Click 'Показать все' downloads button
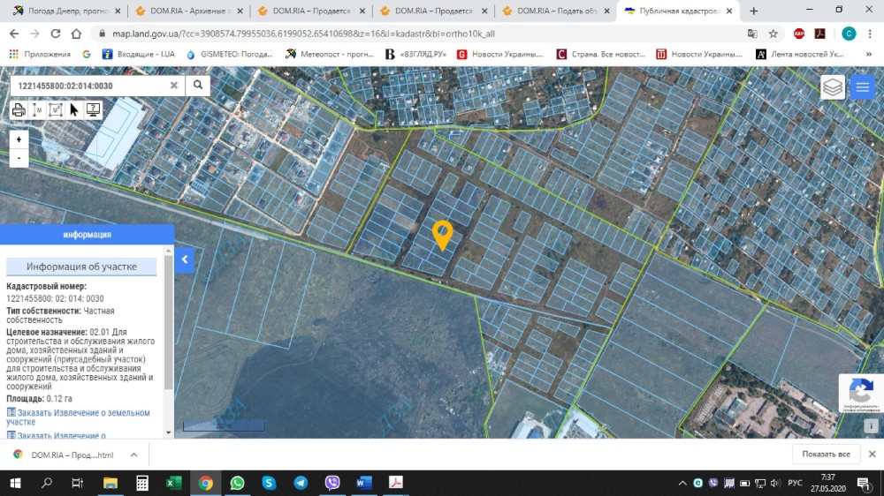Screen dimensions: 884x496 coord(826,454)
